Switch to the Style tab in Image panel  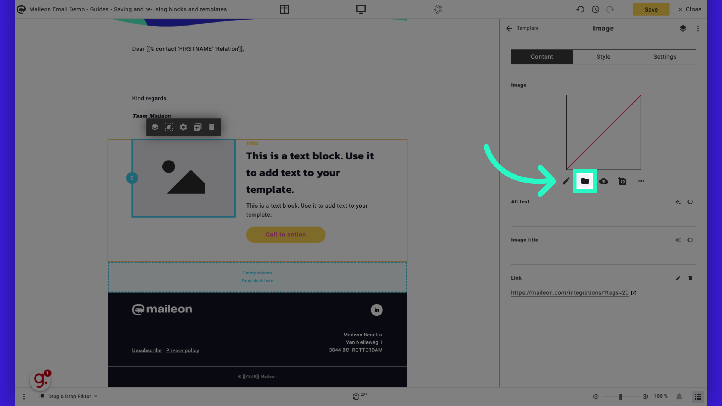point(603,56)
